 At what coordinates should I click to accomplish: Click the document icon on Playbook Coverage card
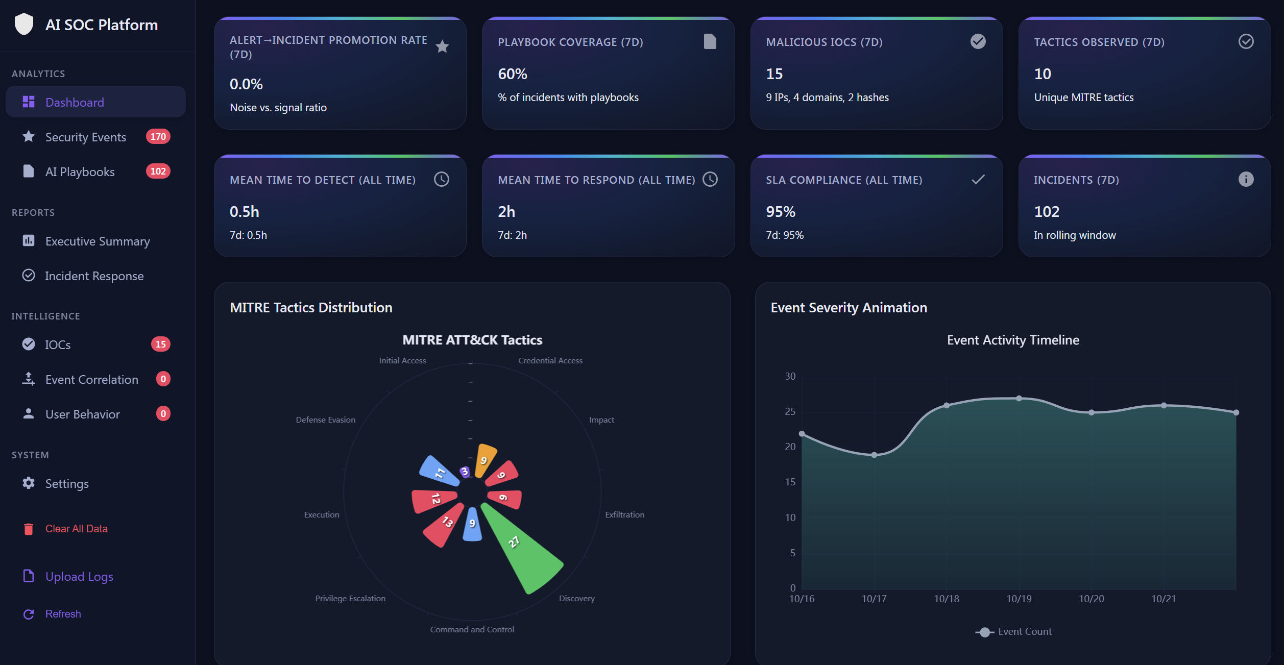tap(710, 42)
